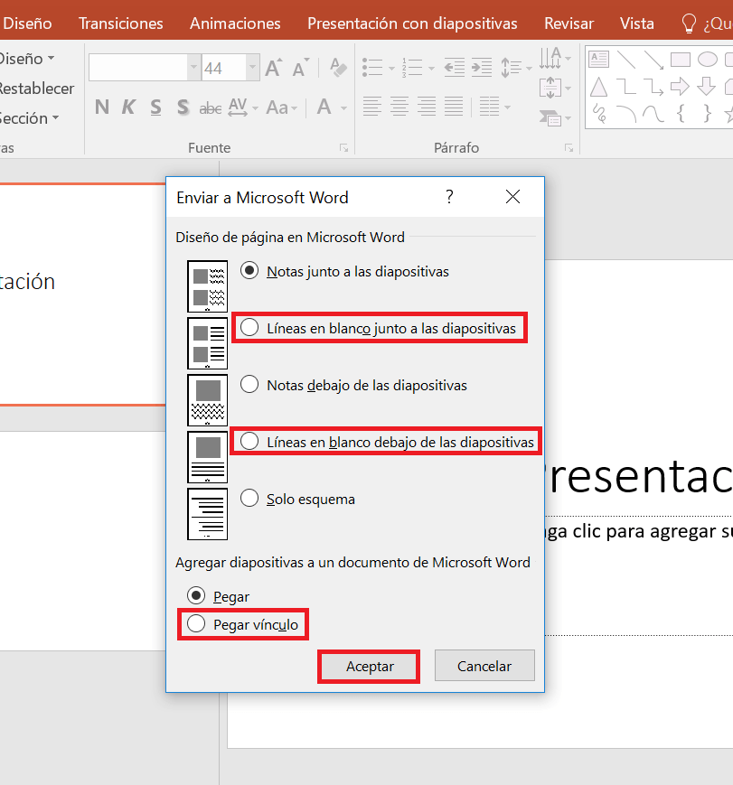Select the text box shape

(x=598, y=60)
